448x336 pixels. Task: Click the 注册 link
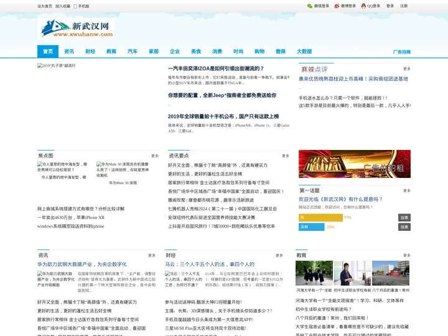click(x=404, y=6)
